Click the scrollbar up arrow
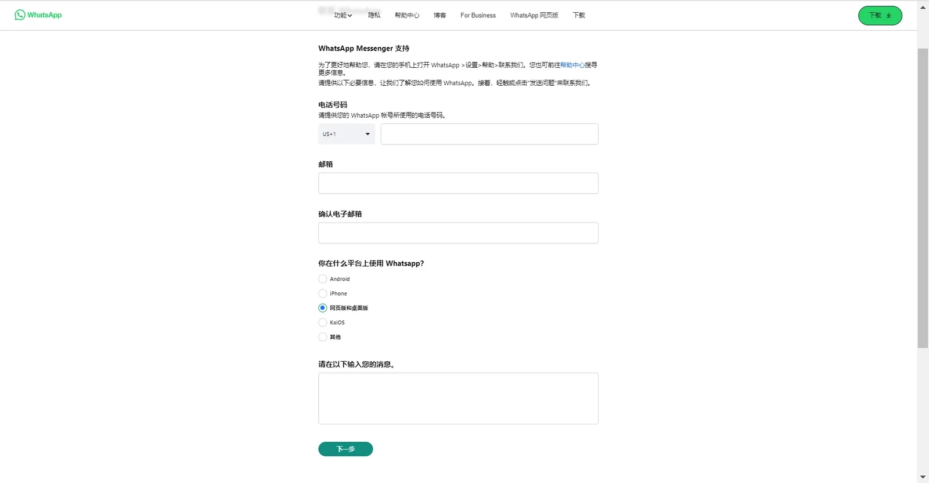This screenshot has width=929, height=483. [923, 8]
